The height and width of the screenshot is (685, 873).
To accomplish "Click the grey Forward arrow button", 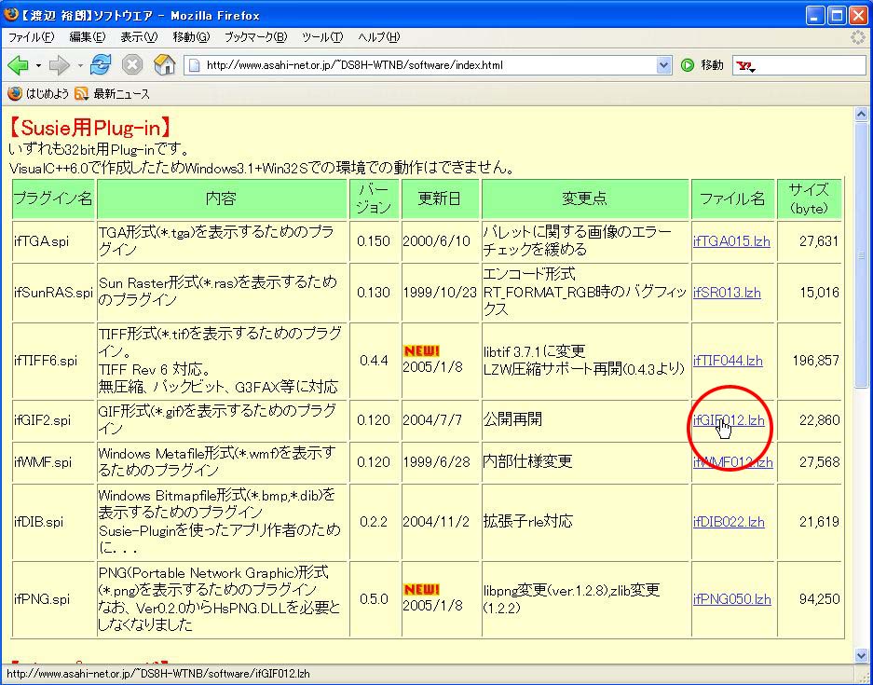I will [x=59, y=66].
